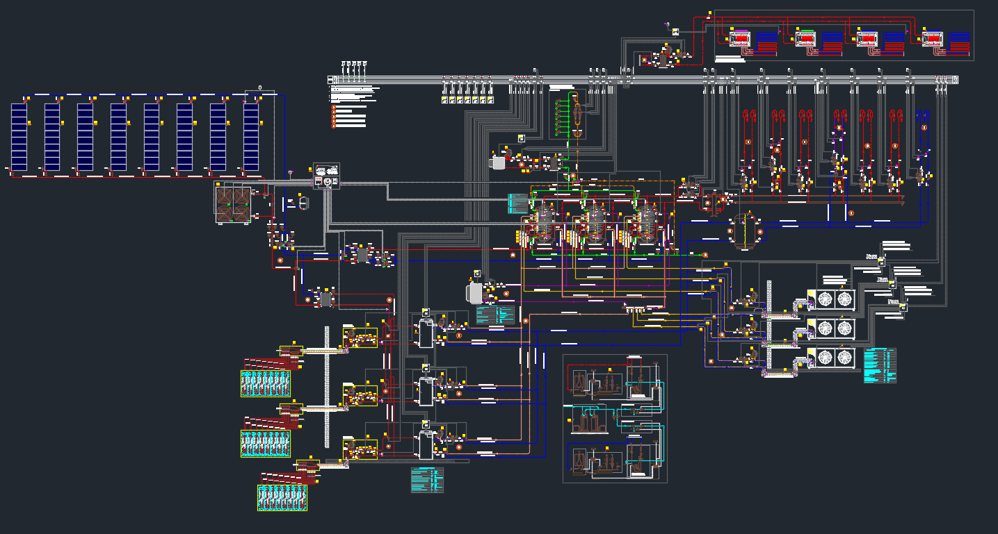Select the cyan table left of central tanks
This screenshot has width=998, height=534.
[518, 203]
